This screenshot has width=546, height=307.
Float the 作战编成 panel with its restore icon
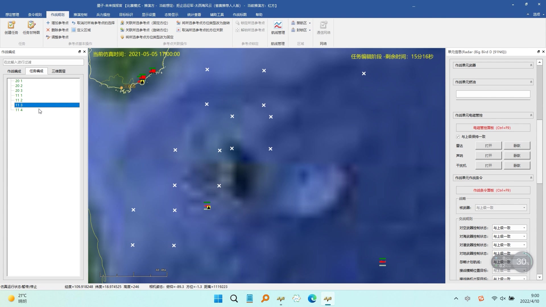(80, 52)
